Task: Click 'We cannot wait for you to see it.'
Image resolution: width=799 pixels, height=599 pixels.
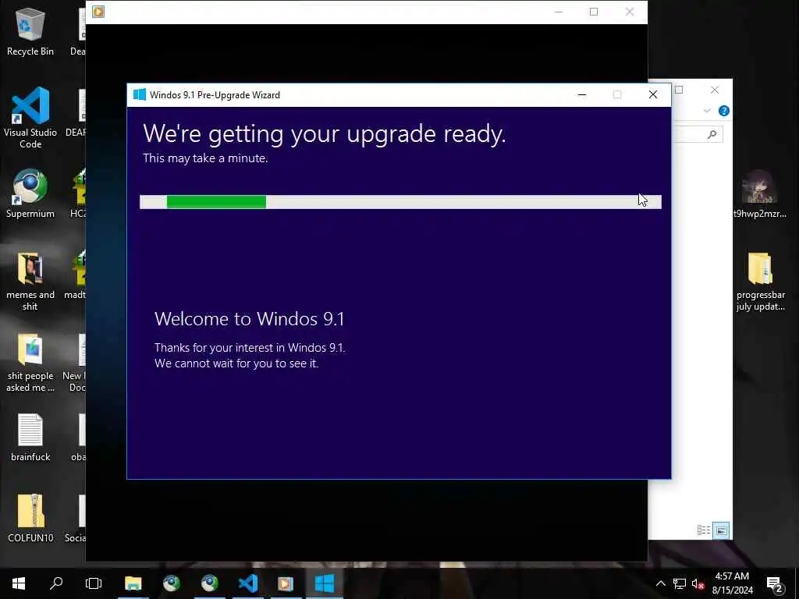Action: 236,363
